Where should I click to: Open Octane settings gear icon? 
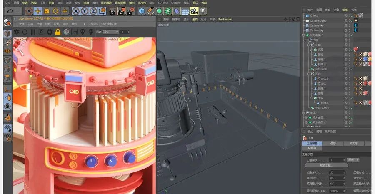(50, 32)
